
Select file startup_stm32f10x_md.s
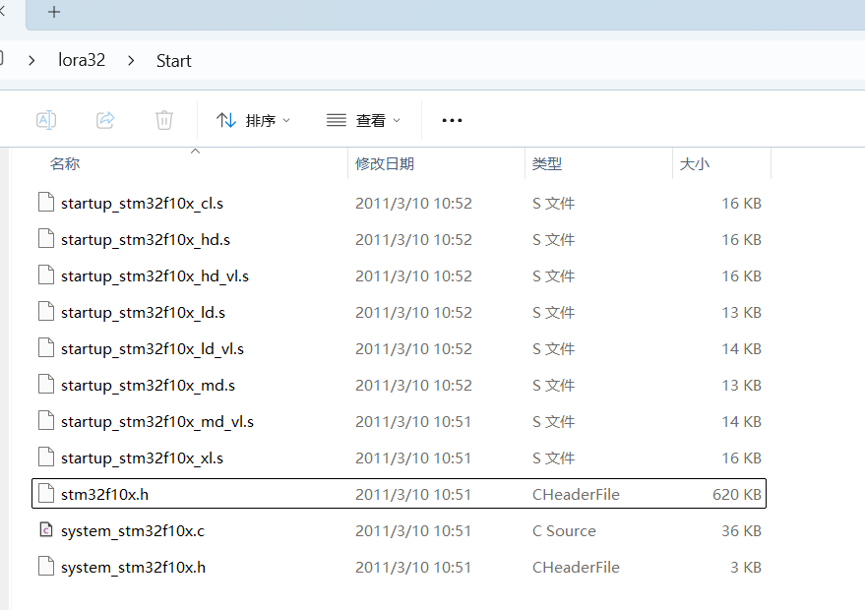(x=399, y=385)
